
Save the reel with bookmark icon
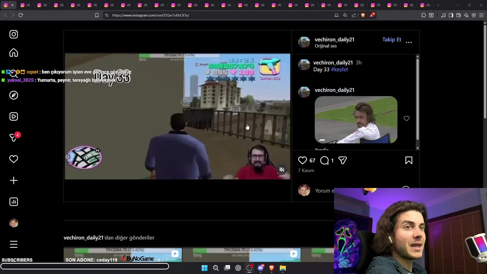pos(409,161)
